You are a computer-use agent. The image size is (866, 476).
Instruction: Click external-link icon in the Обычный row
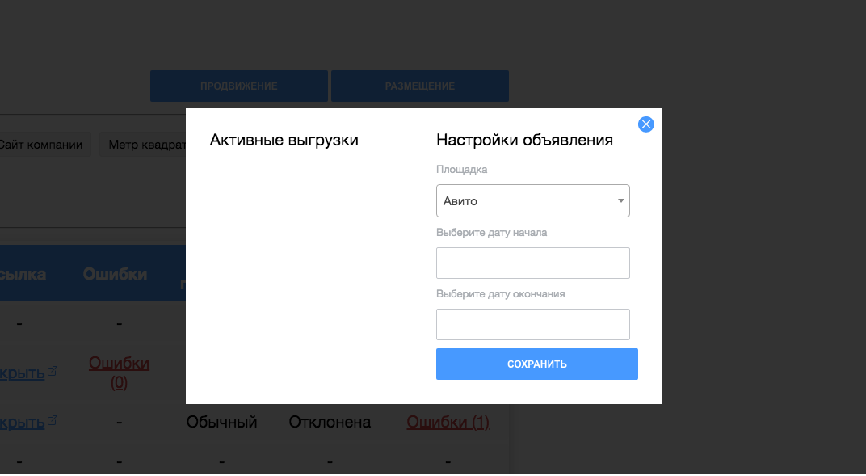(x=53, y=421)
